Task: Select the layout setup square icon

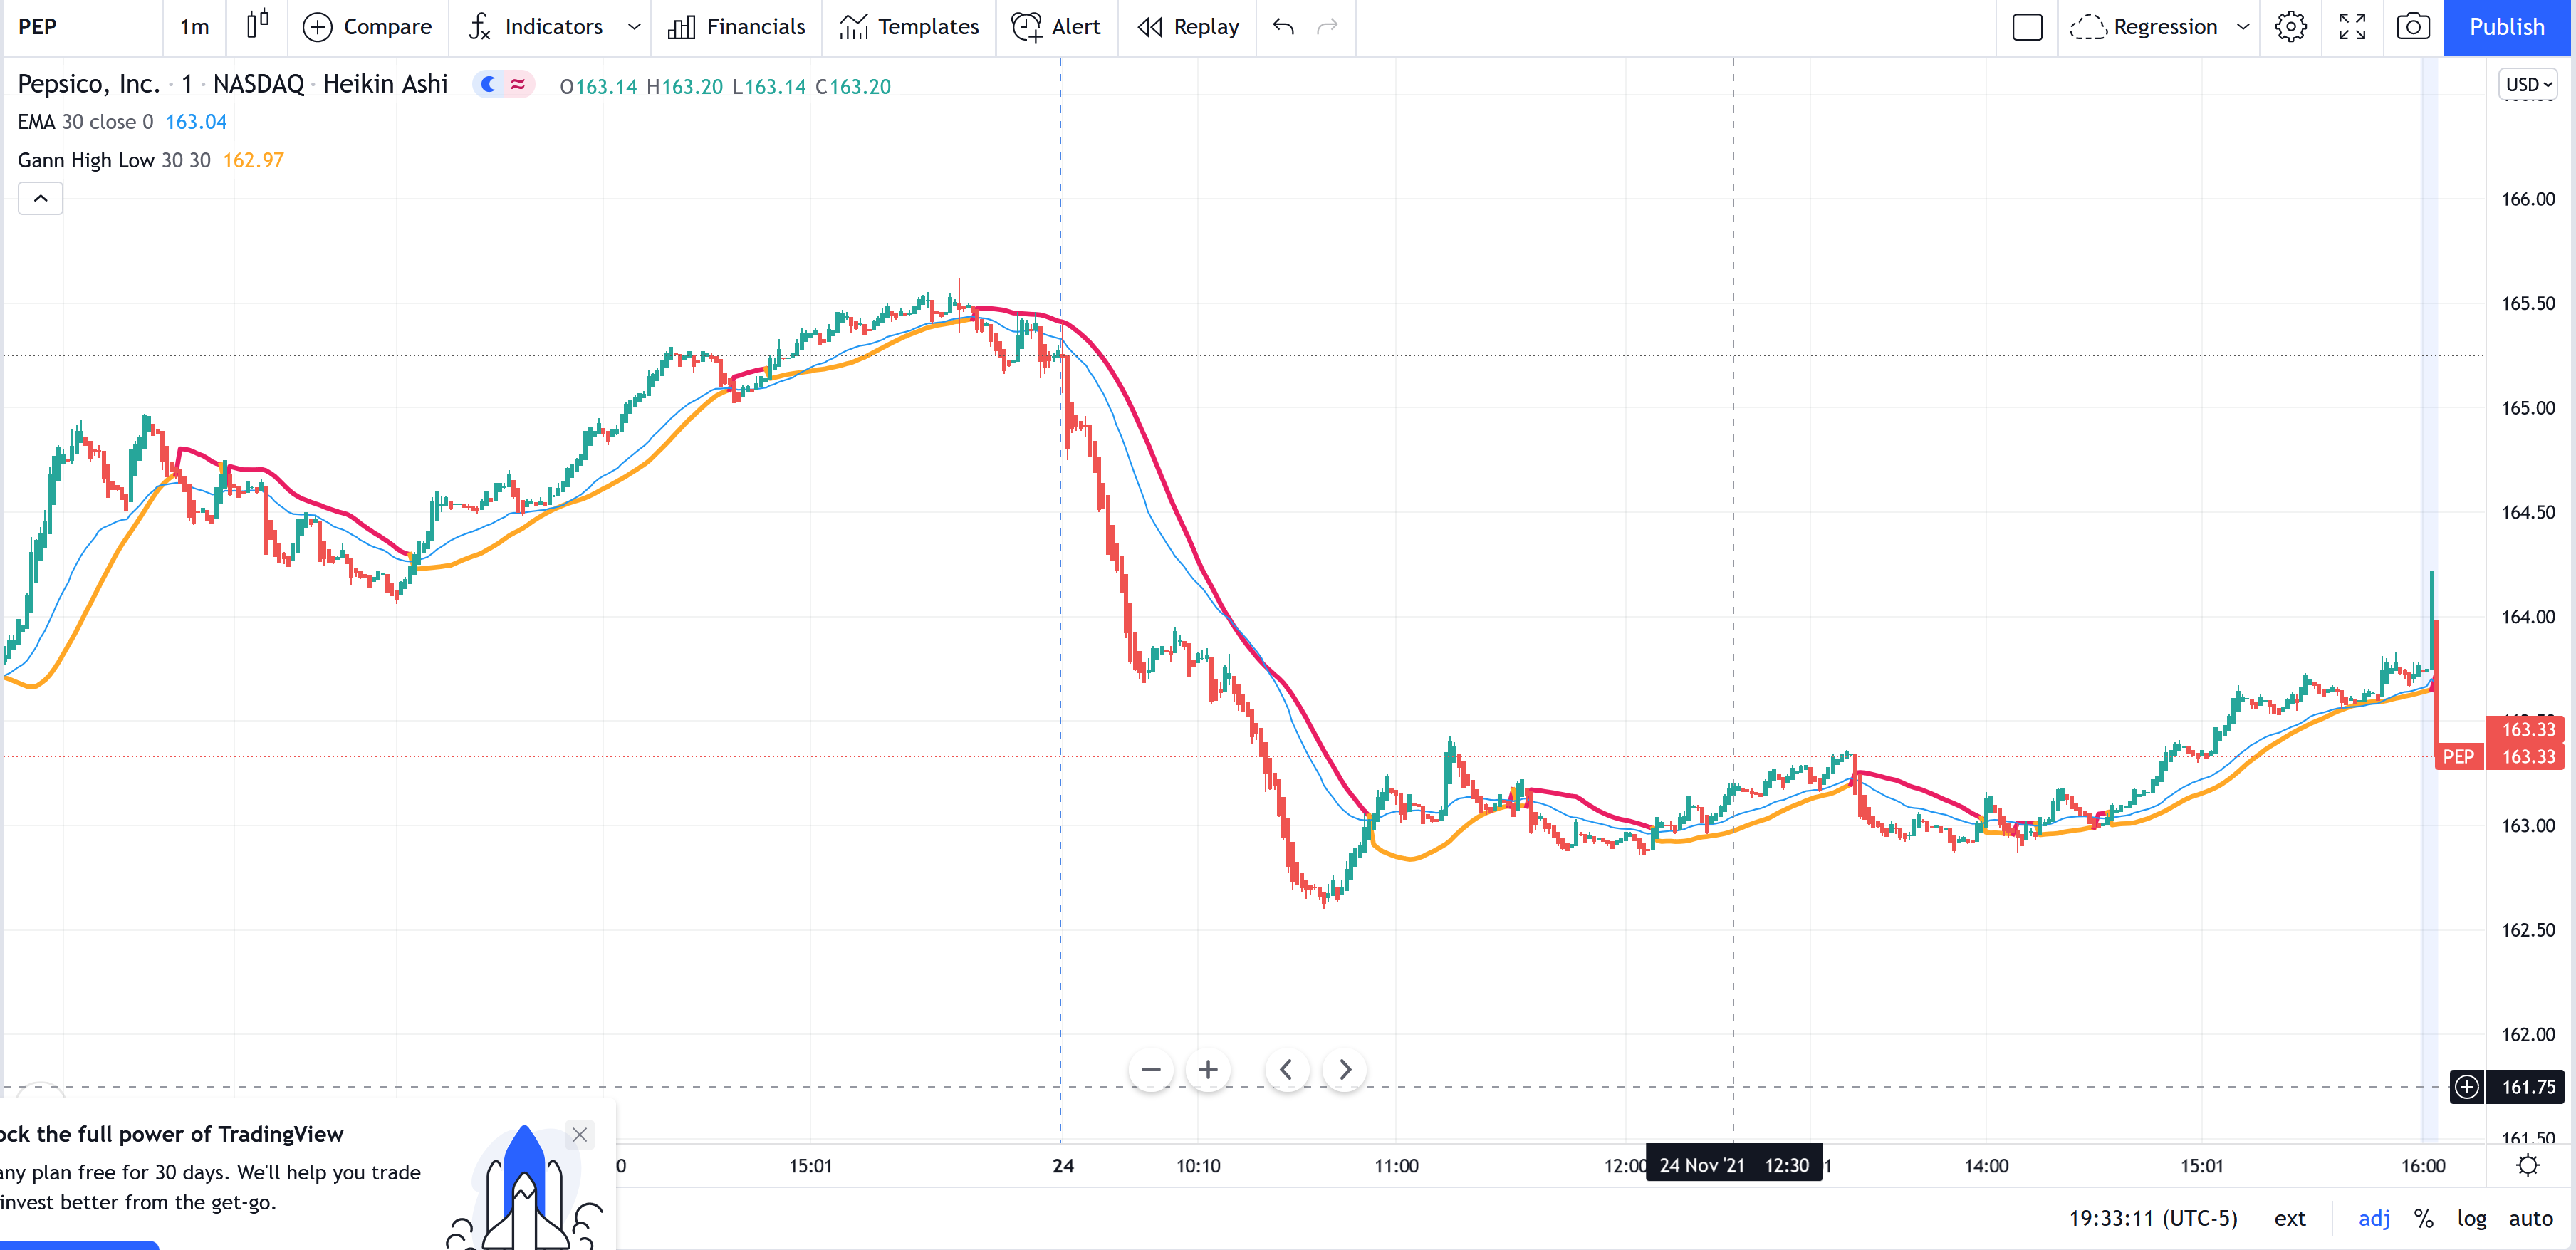Action: point(2027,27)
